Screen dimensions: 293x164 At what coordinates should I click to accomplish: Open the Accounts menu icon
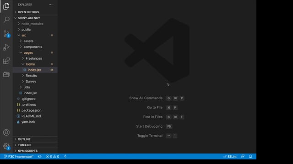(x=6, y=133)
